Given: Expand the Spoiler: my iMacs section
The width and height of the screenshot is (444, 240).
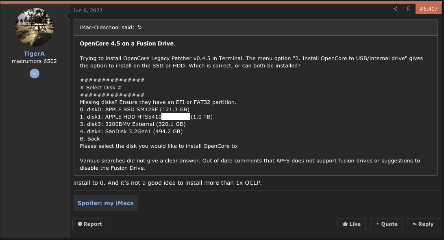Looking at the screenshot, I should tap(106, 203).
